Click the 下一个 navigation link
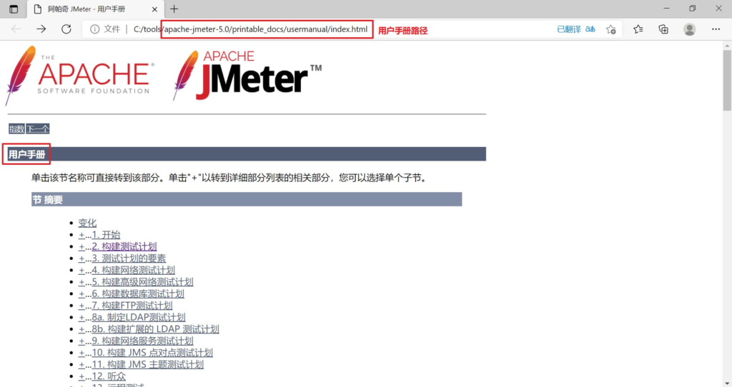The image size is (732, 387). click(x=38, y=129)
